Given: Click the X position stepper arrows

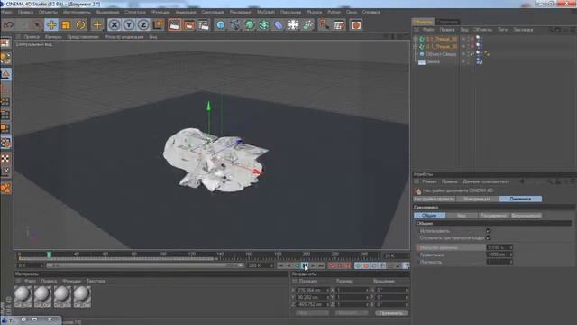Looking at the screenshot, I should coord(327,290).
